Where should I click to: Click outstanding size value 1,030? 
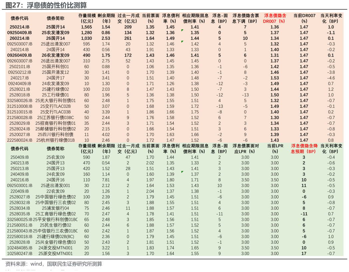pos(87,38)
